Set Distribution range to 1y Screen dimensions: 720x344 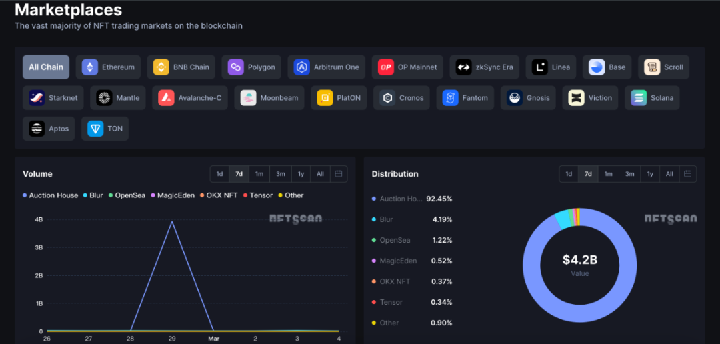[x=649, y=174]
